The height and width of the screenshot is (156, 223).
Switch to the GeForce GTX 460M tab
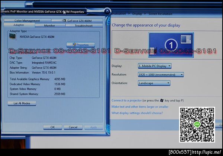pyautogui.click(x=77, y=21)
